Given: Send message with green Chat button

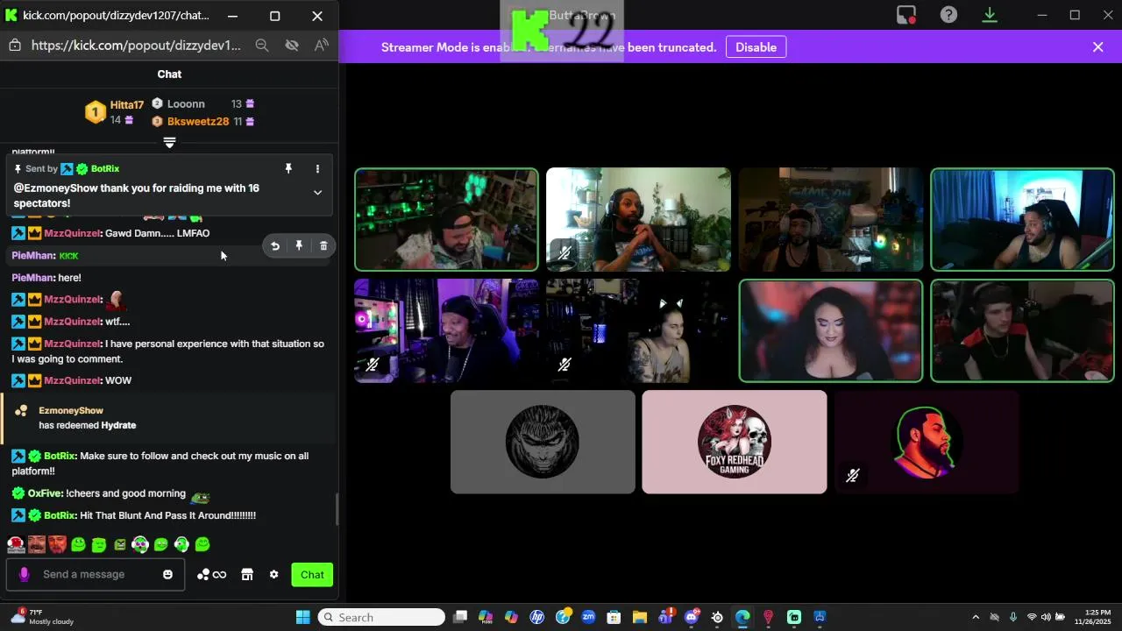Looking at the screenshot, I should [x=312, y=575].
